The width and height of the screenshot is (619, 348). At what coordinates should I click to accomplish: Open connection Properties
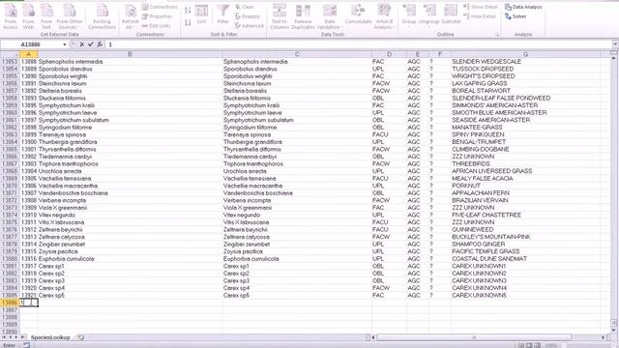[157, 16]
